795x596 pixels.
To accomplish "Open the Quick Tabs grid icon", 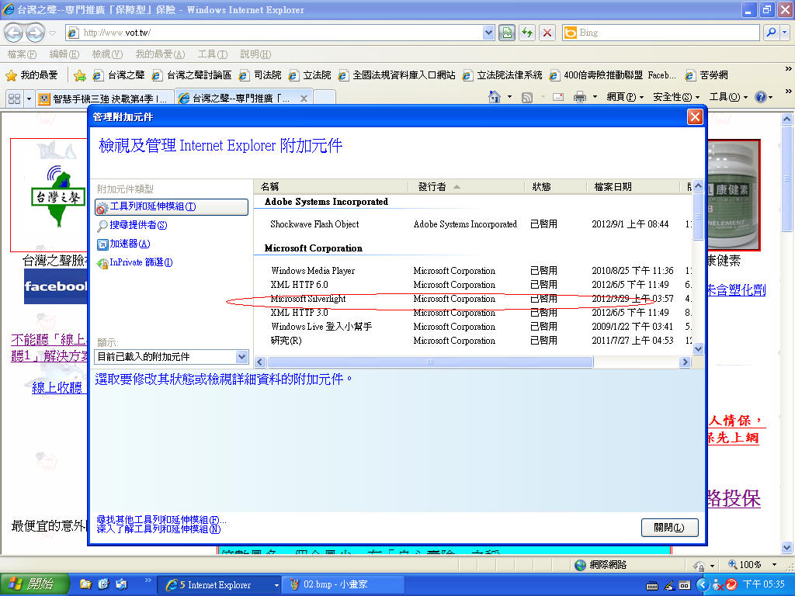I will click(14, 99).
